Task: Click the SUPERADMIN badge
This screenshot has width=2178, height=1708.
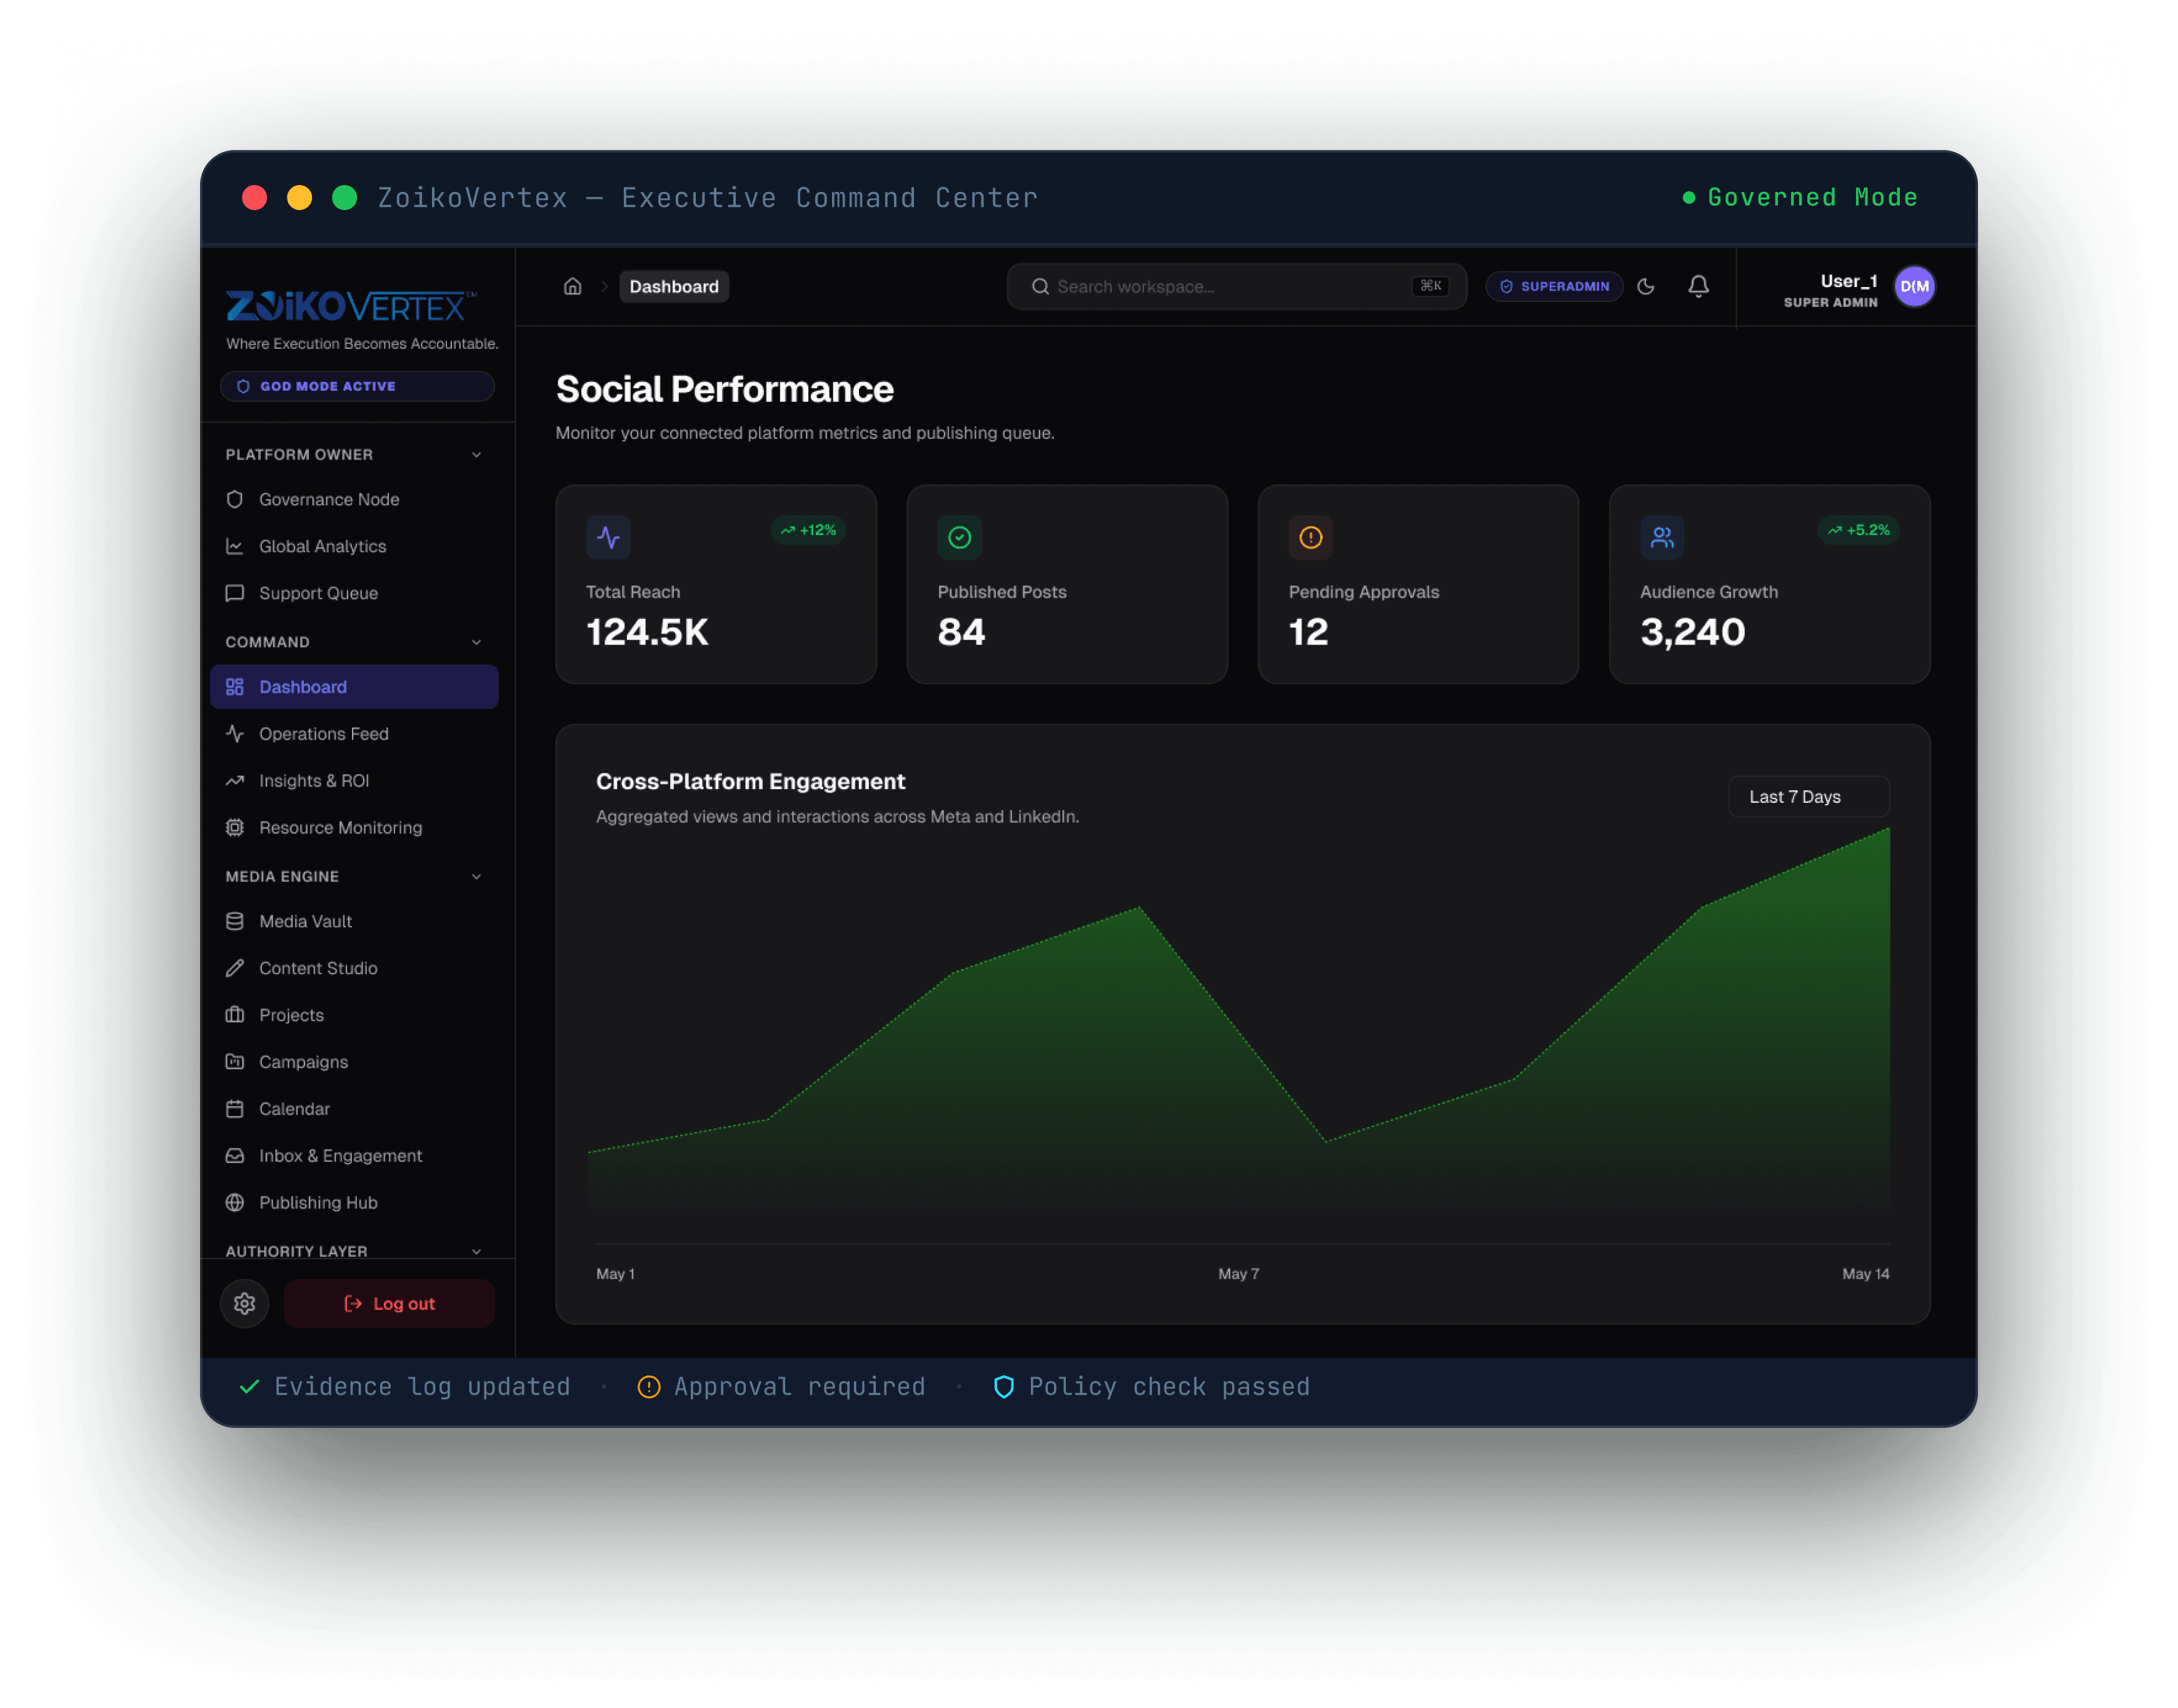Action: coord(1553,286)
